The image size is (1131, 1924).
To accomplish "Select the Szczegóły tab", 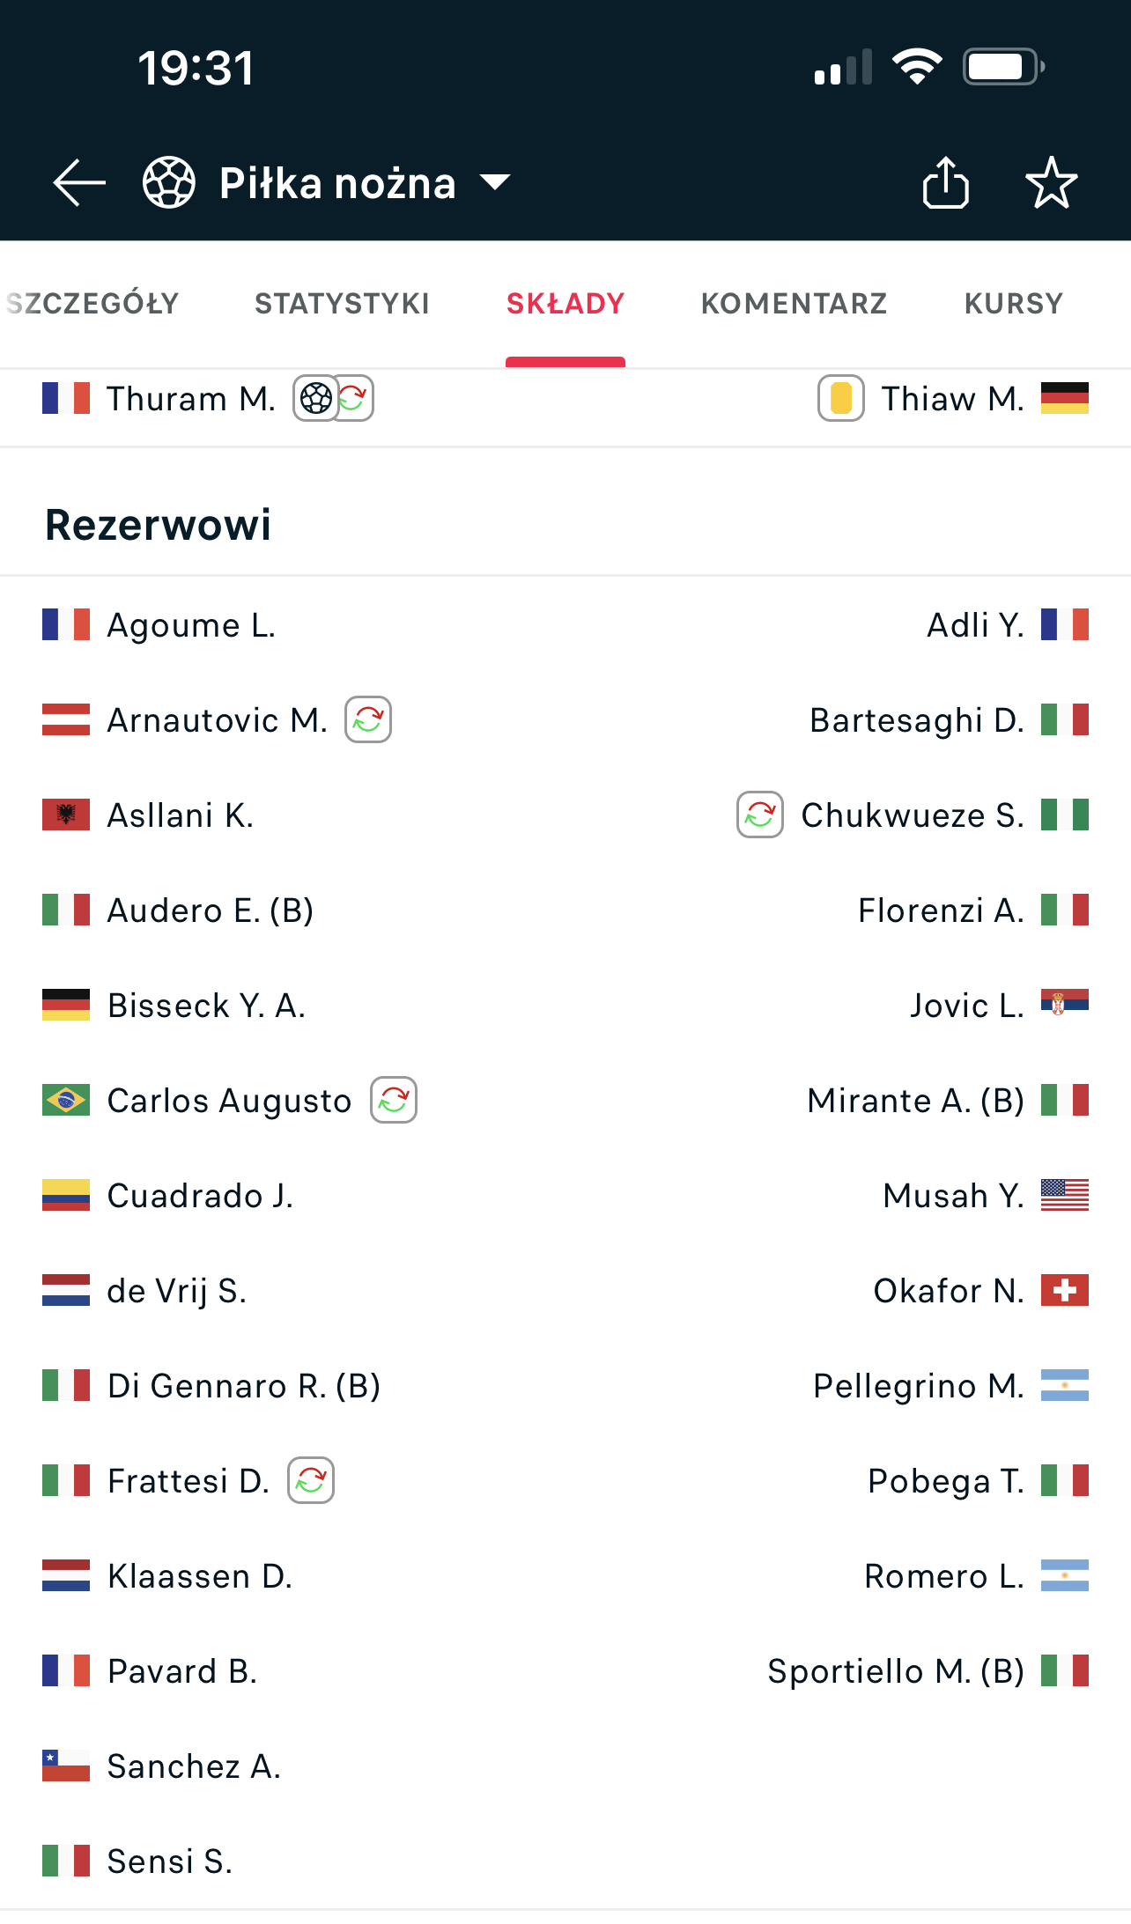I will [x=92, y=304].
